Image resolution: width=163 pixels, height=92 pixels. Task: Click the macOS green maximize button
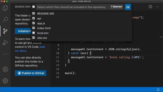(x=7, y=1)
